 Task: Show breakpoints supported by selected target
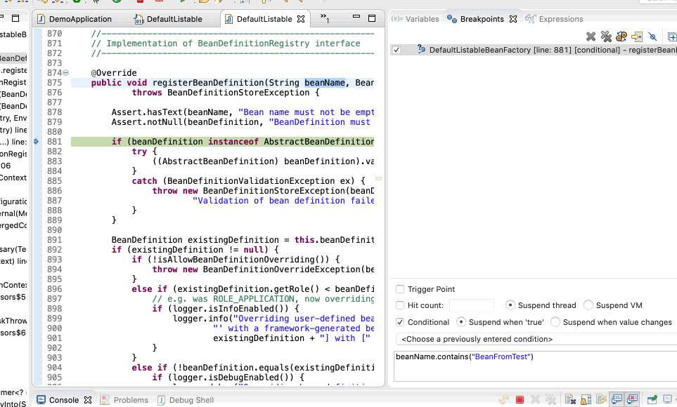point(622,36)
